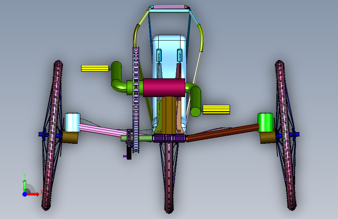Select the brown right axle arm
Image resolution: width=338 pixels, height=219 pixels.
(223, 132)
